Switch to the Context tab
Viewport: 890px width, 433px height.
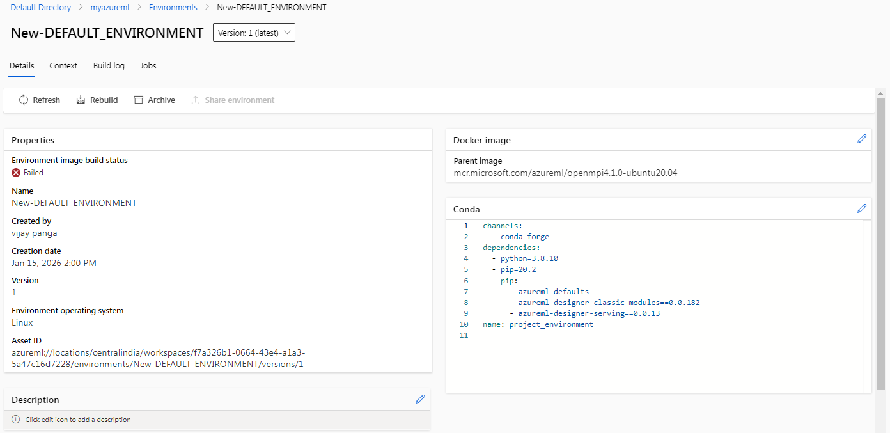click(63, 65)
